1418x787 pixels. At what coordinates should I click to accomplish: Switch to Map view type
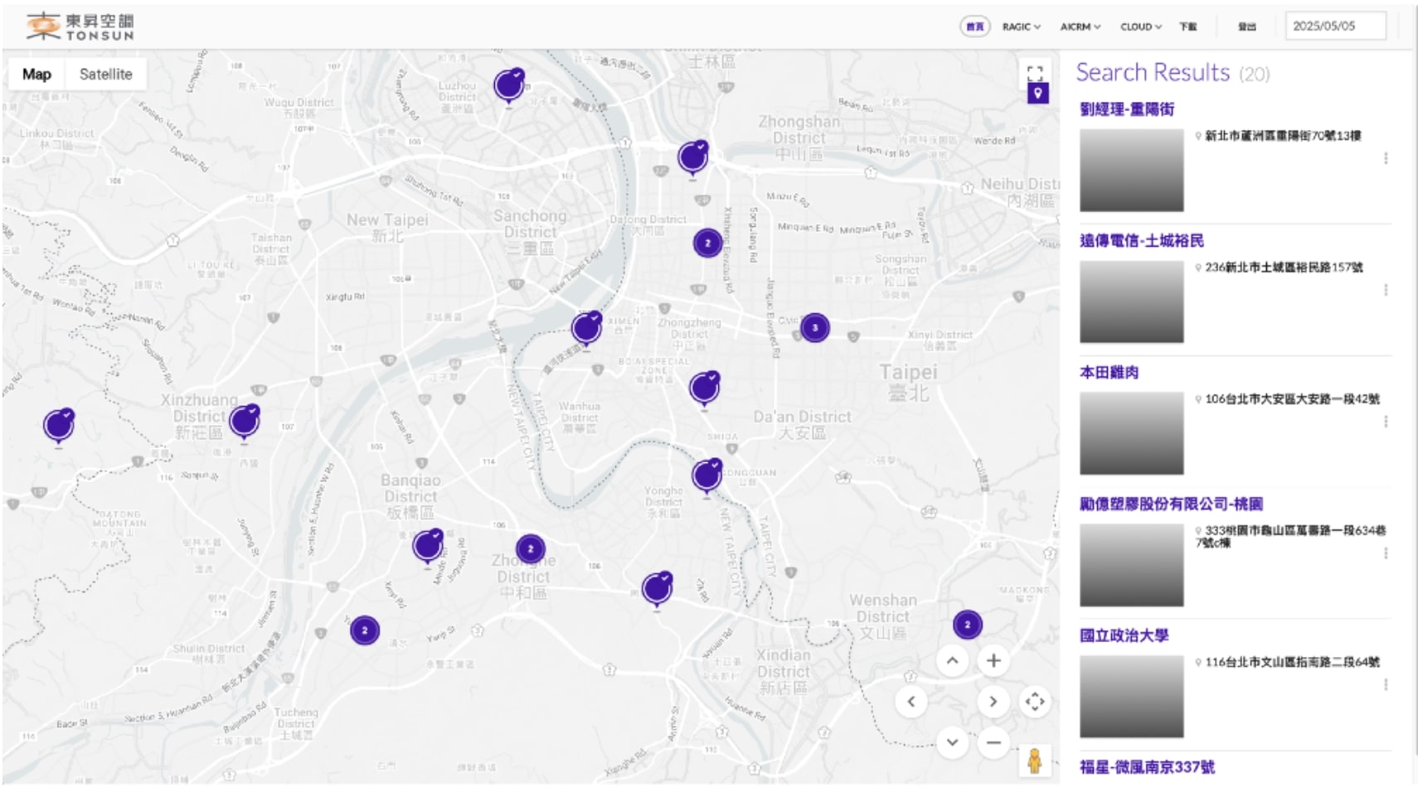36,74
